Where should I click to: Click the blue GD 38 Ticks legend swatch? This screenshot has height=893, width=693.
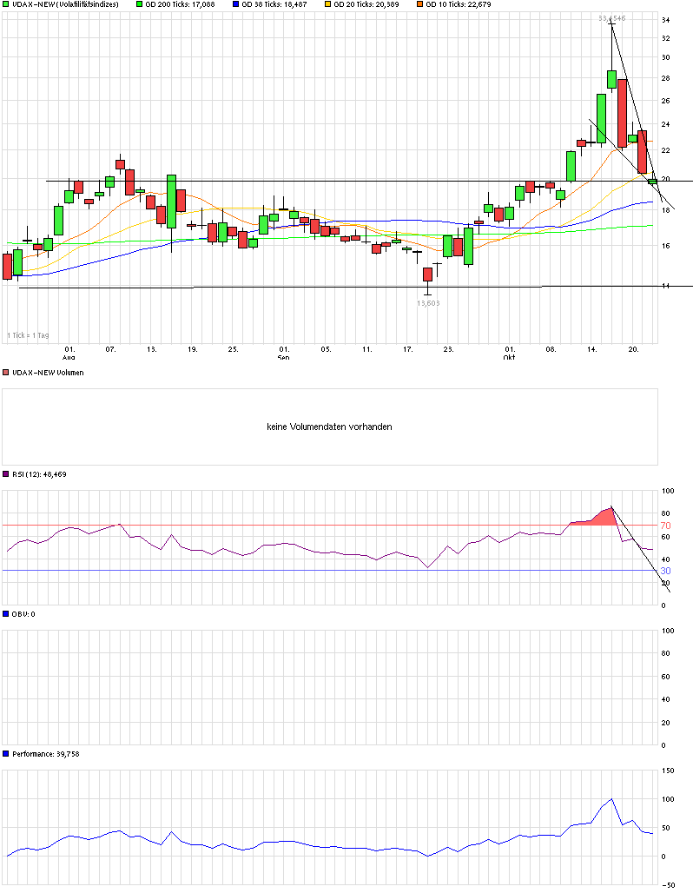[x=235, y=4]
